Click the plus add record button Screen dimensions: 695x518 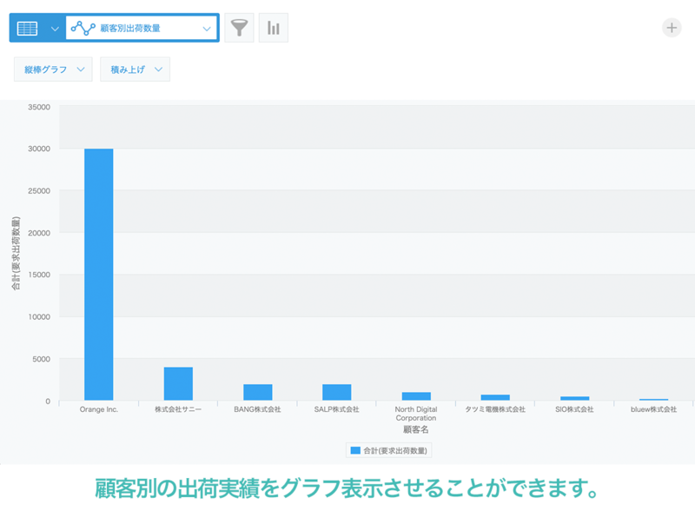[x=672, y=28]
